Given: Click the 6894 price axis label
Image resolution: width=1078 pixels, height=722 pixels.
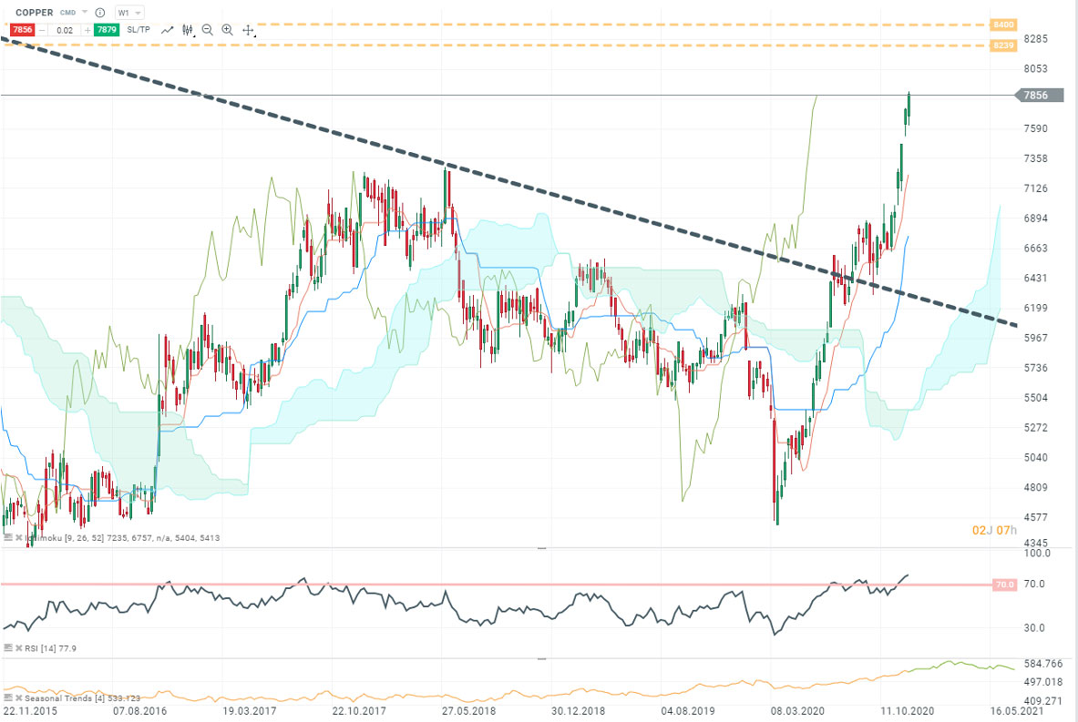Looking at the screenshot, I should (1035, 219).
